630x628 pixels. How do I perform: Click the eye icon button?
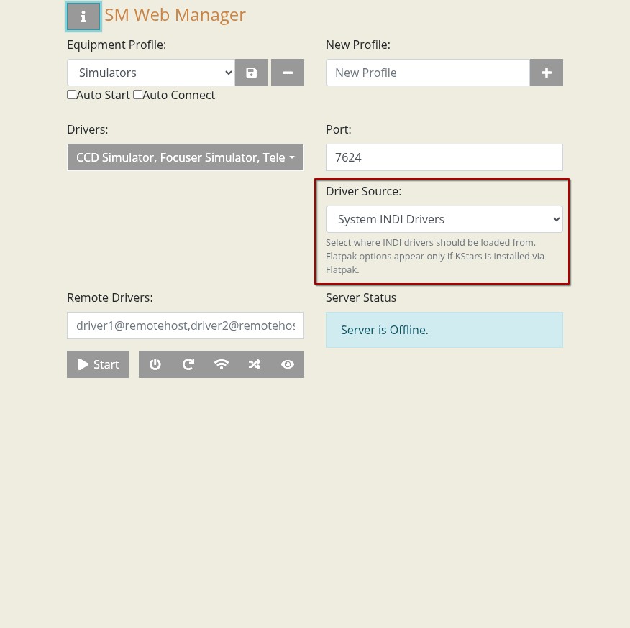coord(288,364)
